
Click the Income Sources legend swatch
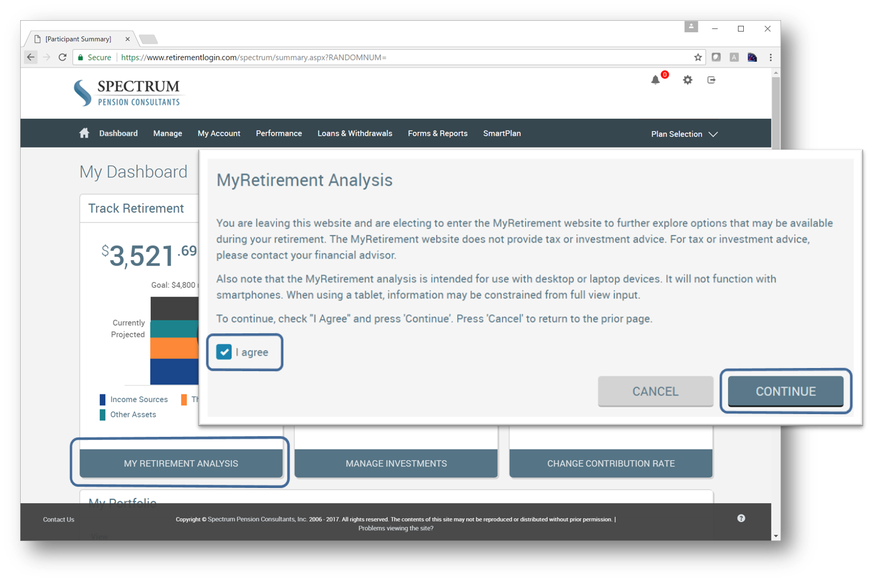103,400
